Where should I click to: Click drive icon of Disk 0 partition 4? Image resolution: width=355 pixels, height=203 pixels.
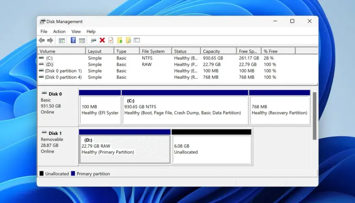[41, 77]
